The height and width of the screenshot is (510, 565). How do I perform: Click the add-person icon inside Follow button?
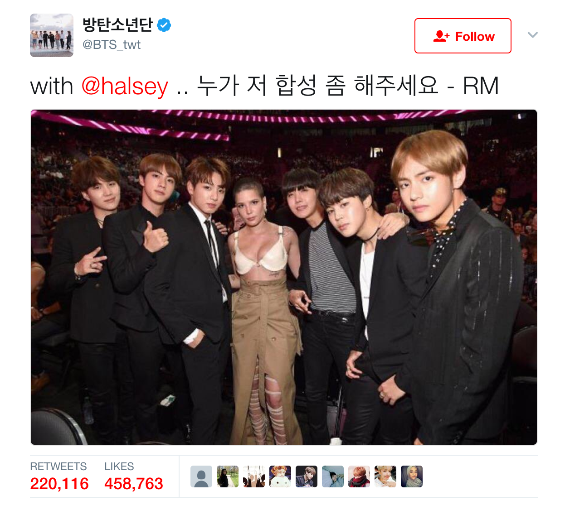[x=441, y=36]
